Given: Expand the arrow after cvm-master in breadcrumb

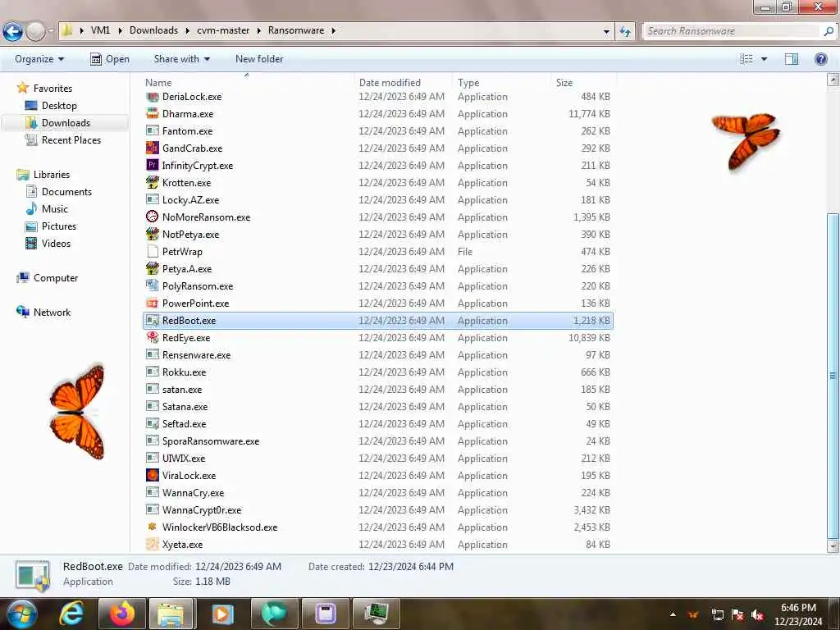Looking at the screenshot, I should (258, 30).
